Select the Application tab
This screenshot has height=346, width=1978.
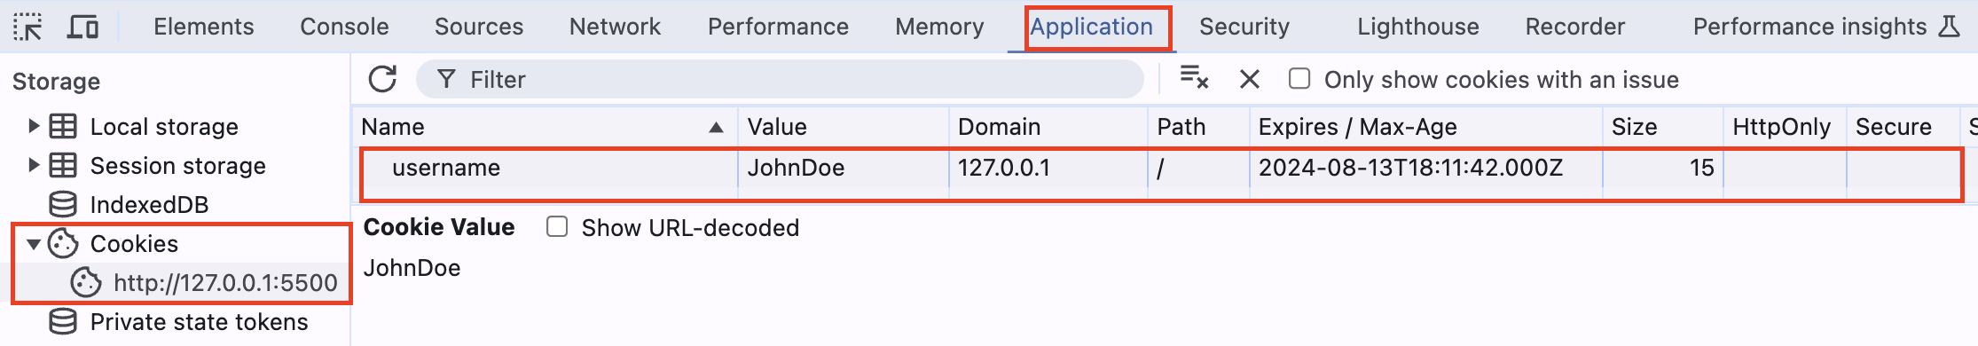coord(1091,27)
